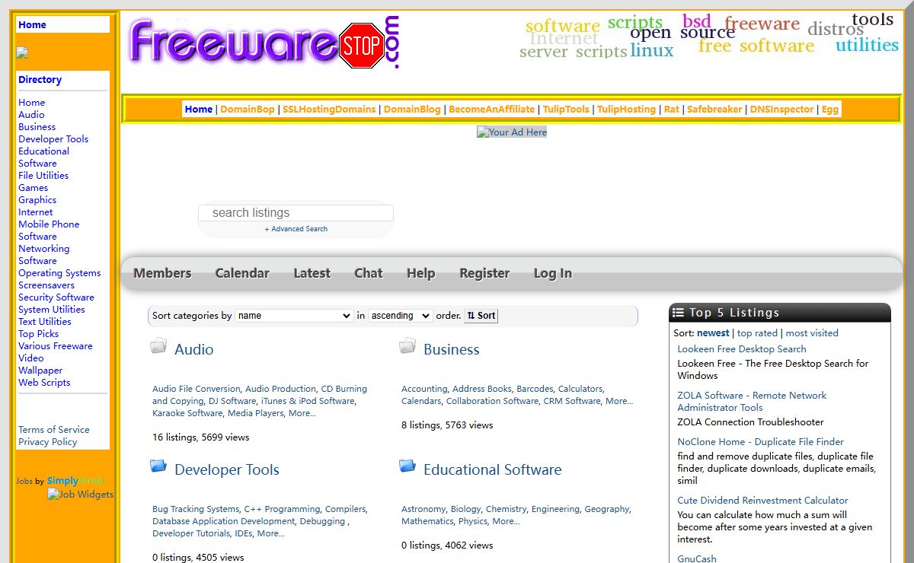Open the SimplyHired jobs link

point(75,481)
